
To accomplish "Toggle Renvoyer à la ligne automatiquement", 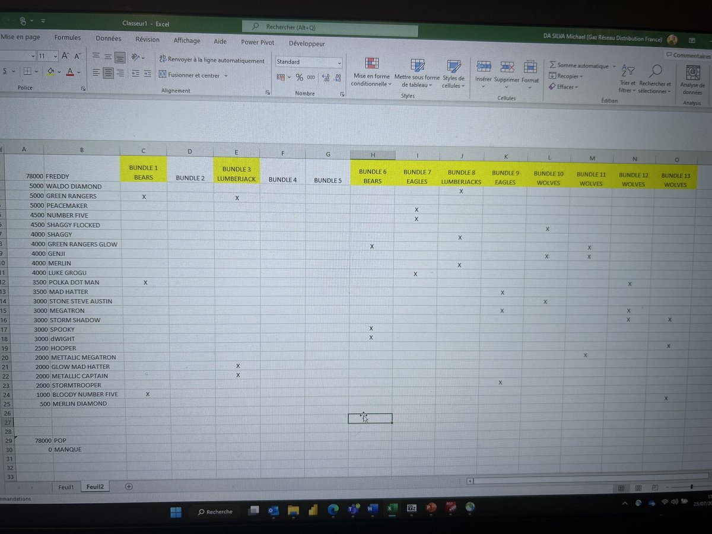I will point(212,60).
